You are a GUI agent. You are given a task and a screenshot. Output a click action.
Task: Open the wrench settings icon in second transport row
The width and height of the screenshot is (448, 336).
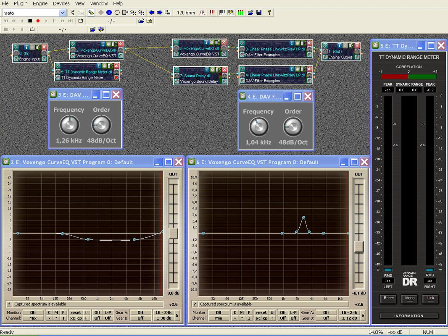(x=101, y=29)
